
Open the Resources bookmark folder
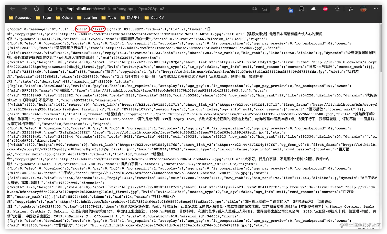[20, 18]
